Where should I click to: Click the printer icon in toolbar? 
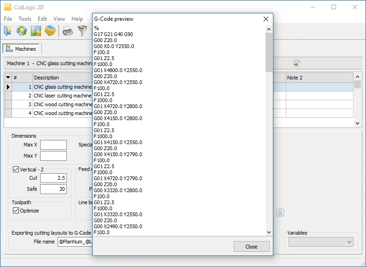click(x=68, y=31)
